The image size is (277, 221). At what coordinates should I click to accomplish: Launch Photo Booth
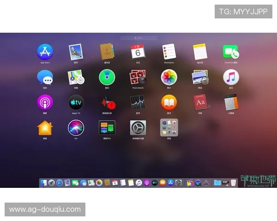[138, 77]
